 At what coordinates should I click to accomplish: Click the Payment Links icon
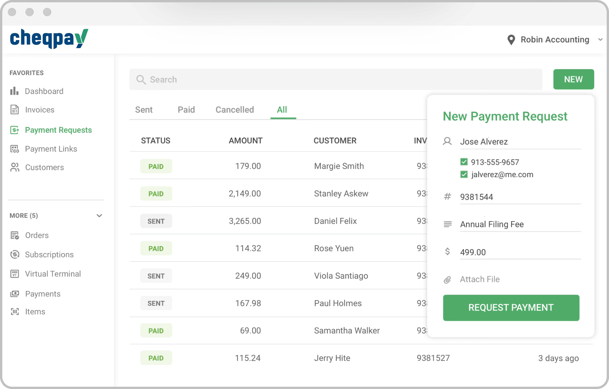pos(15,149)
